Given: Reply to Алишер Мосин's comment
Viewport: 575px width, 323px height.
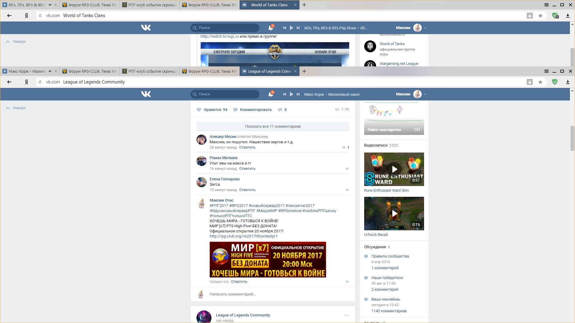Looking at the screenshot, I should (x=247, y=147).
